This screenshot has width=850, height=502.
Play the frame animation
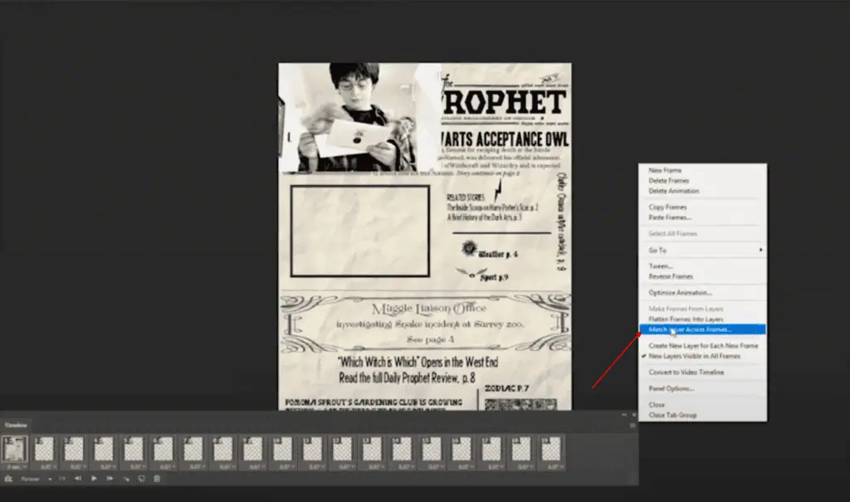click(94, 479)
